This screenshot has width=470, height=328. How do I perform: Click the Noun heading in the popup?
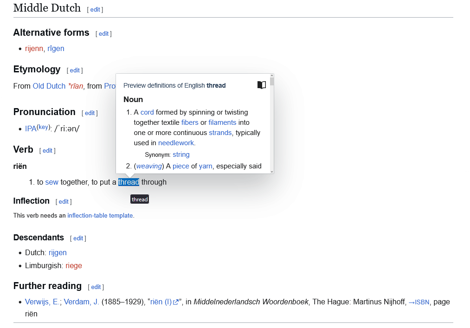133,100
